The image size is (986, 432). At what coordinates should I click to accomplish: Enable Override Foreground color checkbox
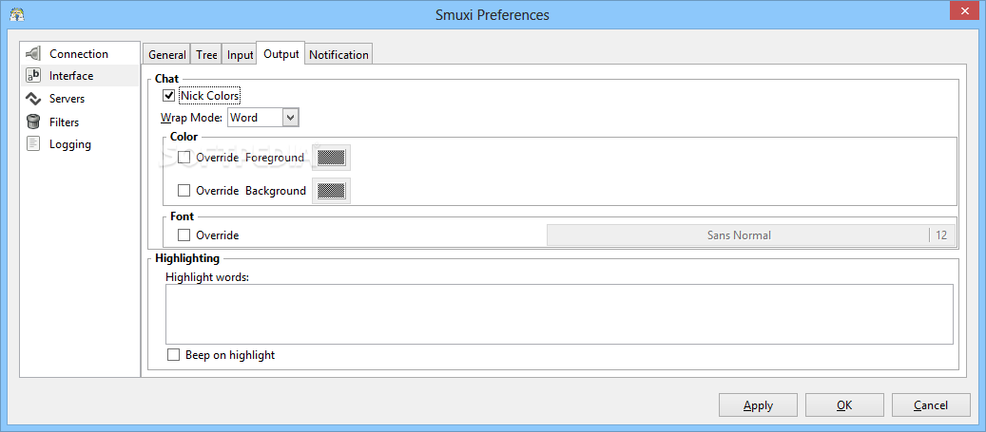click(x=184, y=158)
